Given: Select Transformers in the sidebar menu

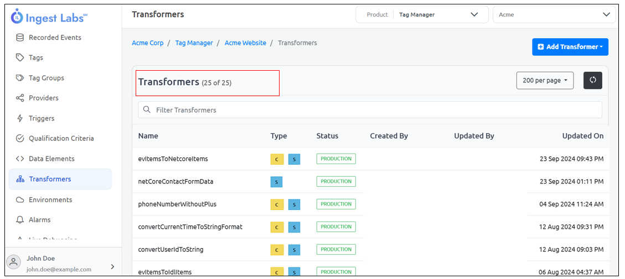Looking at the screenshot, I should 50,179.
